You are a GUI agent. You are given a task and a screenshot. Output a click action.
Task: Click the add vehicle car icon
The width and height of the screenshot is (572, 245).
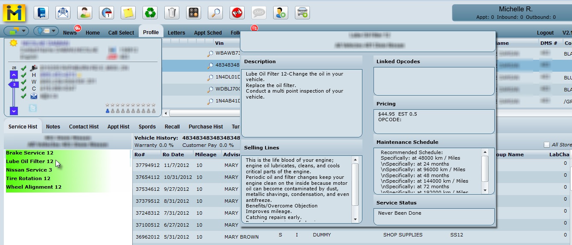click(x=302, y=13)
